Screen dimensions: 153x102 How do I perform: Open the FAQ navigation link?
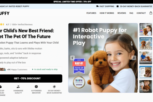click(131, 13)
